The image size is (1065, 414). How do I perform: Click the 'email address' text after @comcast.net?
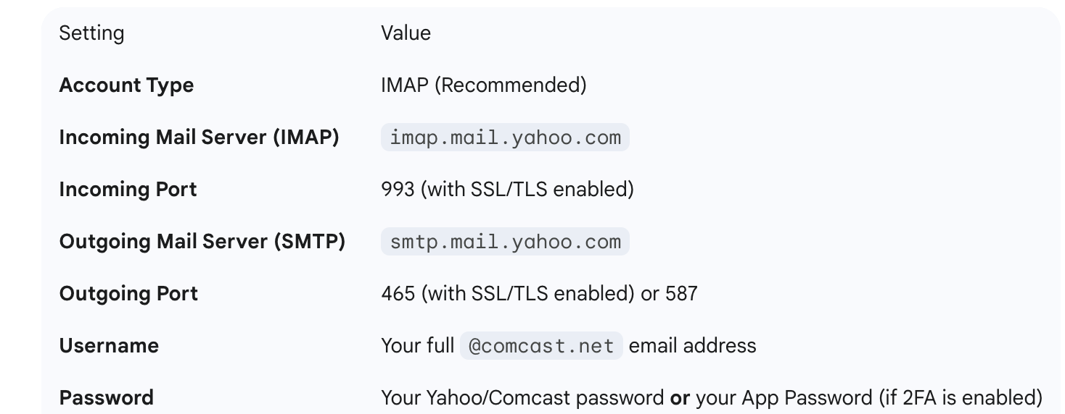[692, 346]
